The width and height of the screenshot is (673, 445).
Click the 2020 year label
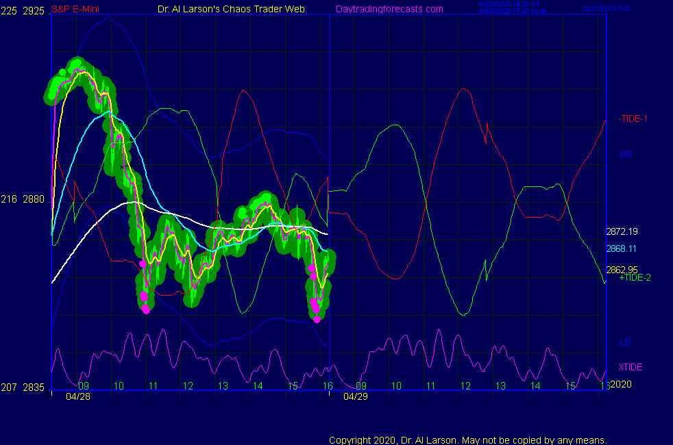tap(620, 385)
